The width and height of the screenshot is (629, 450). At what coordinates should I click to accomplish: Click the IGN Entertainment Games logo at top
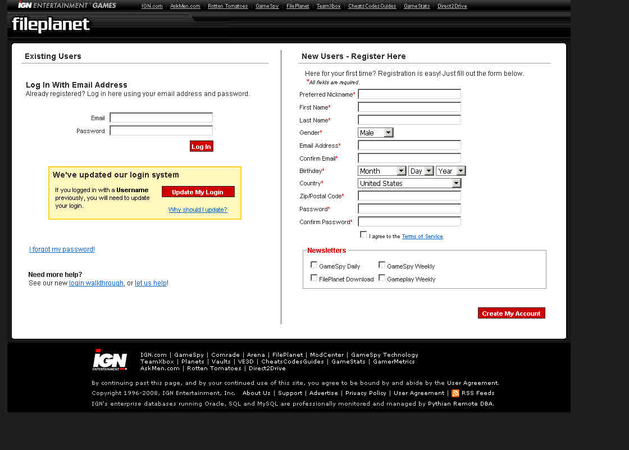point(67,5)
